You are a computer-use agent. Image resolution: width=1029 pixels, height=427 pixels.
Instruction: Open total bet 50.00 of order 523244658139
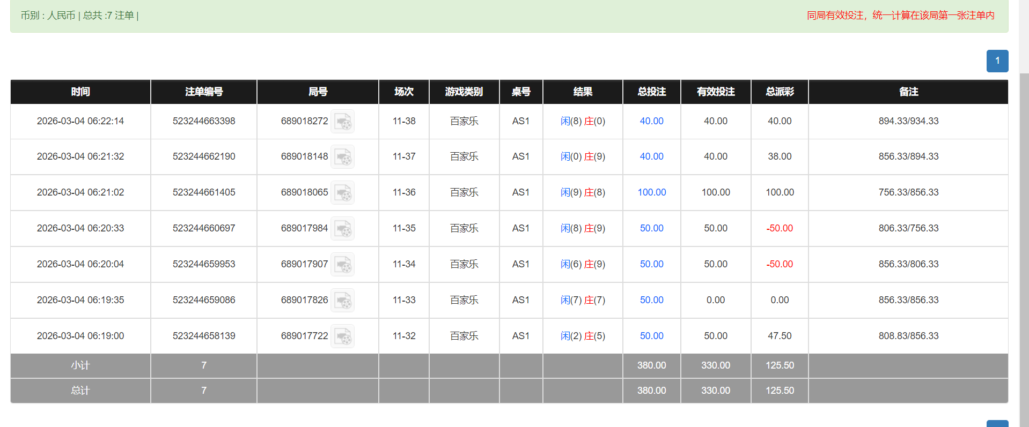click(651, 336)
